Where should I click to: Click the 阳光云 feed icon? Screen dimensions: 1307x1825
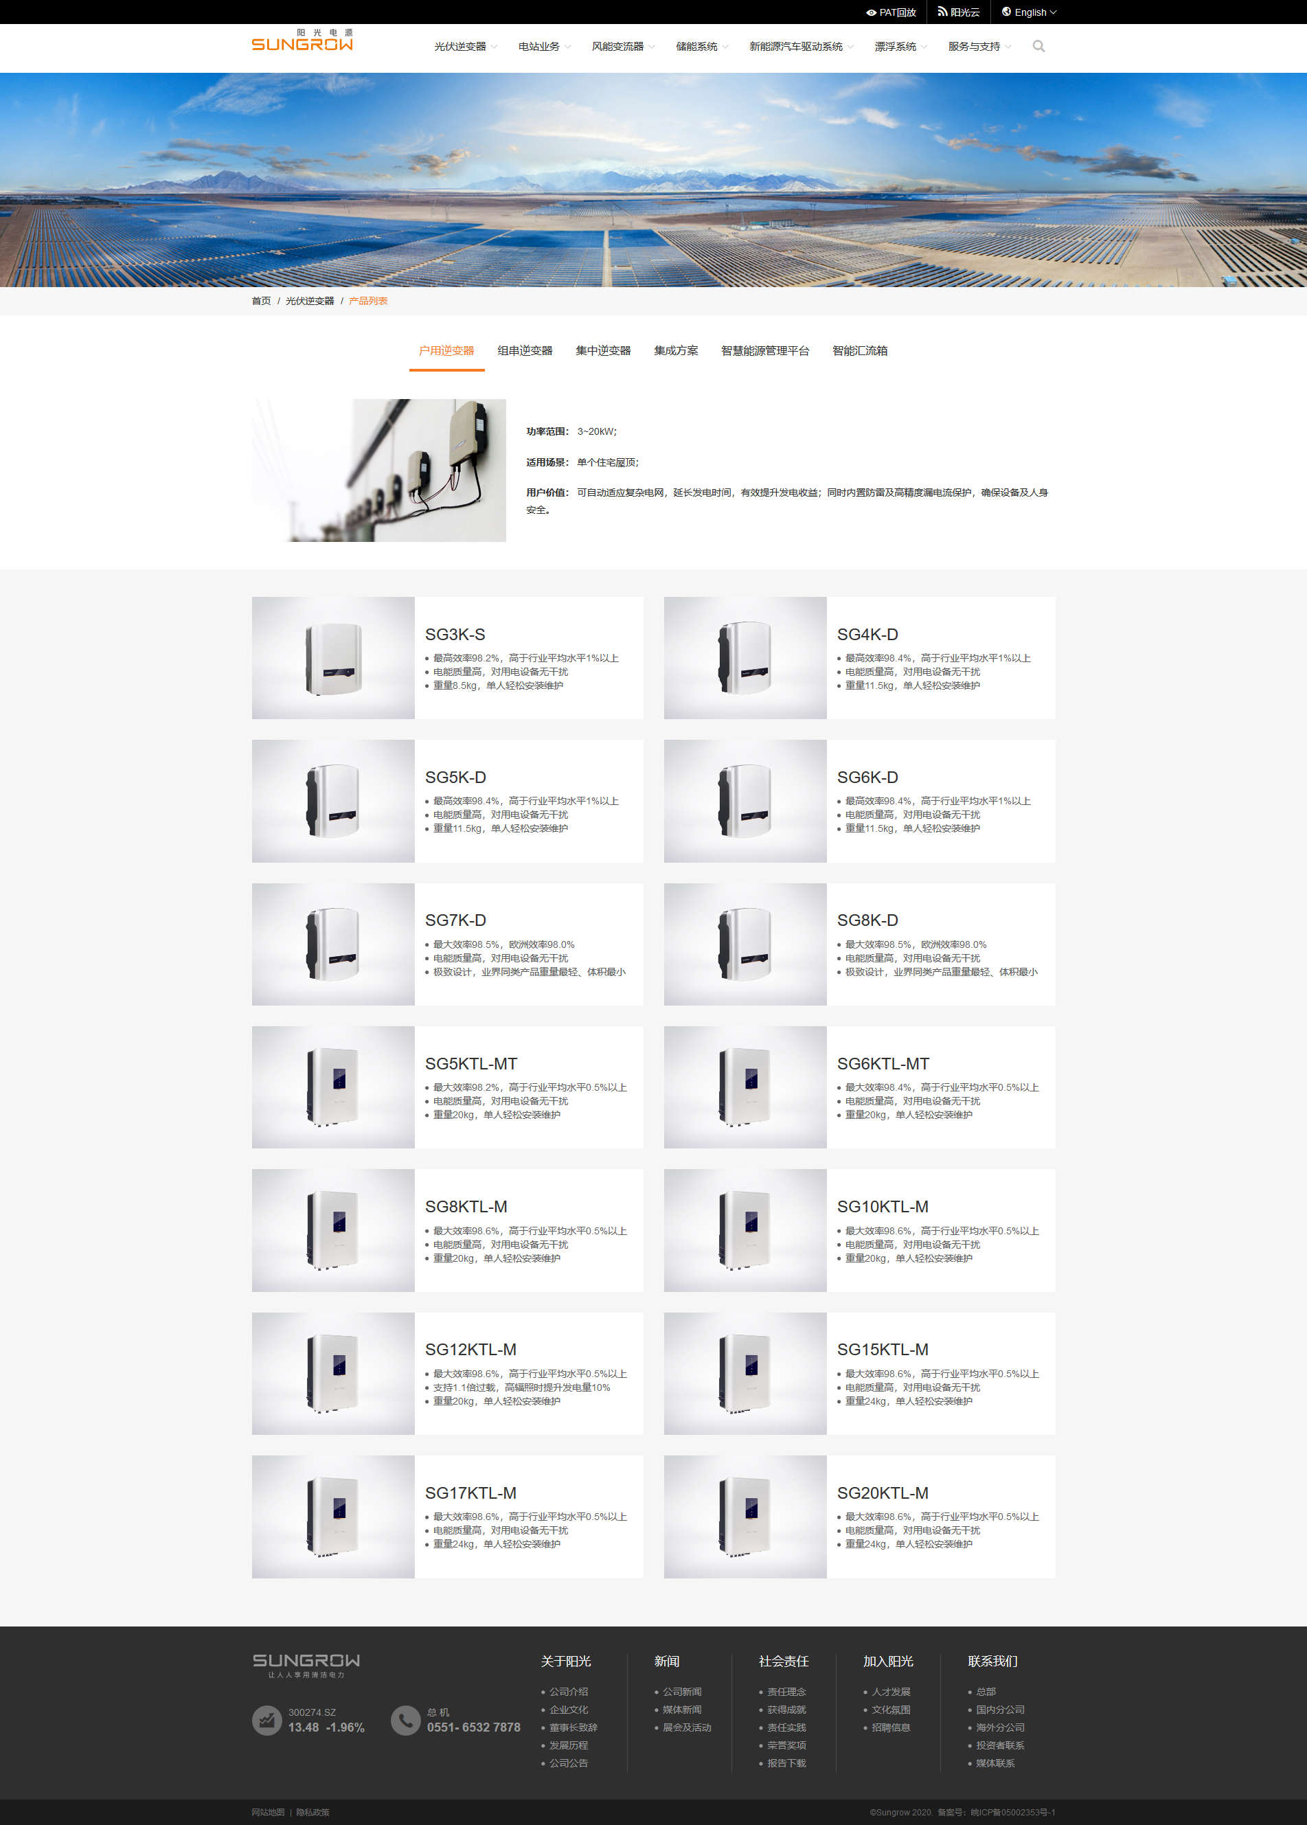(942, 12)
